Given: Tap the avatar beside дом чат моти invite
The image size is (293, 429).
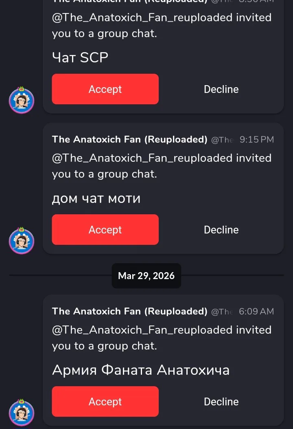Looking at the screenshot, I should click(x=22, y=241).
